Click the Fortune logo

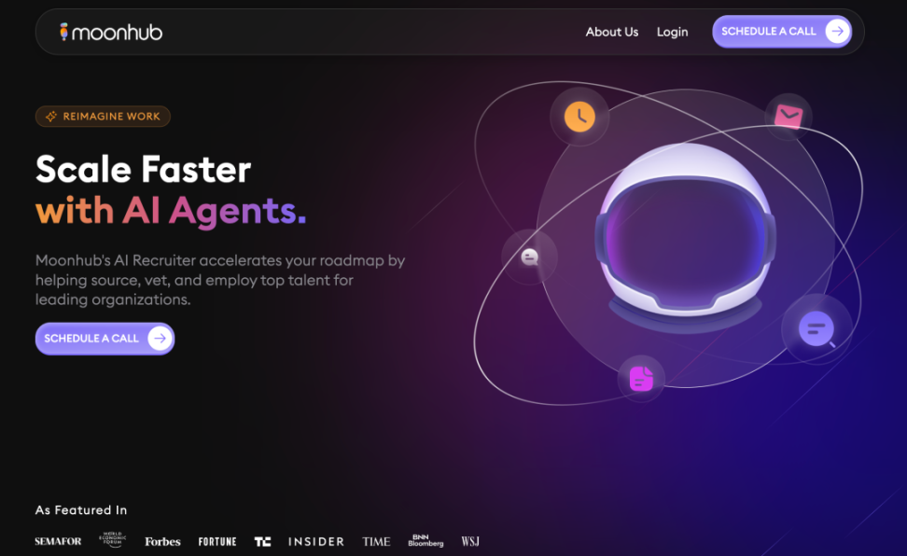pyautogui.click(x=217, y=541)
